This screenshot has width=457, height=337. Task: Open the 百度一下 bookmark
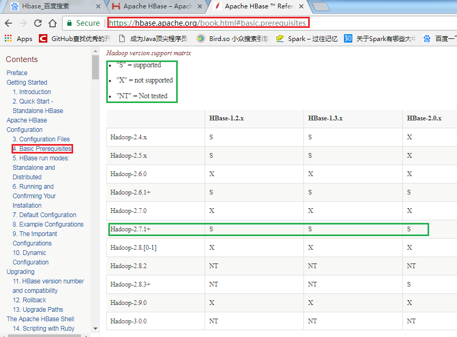(440, 39)
